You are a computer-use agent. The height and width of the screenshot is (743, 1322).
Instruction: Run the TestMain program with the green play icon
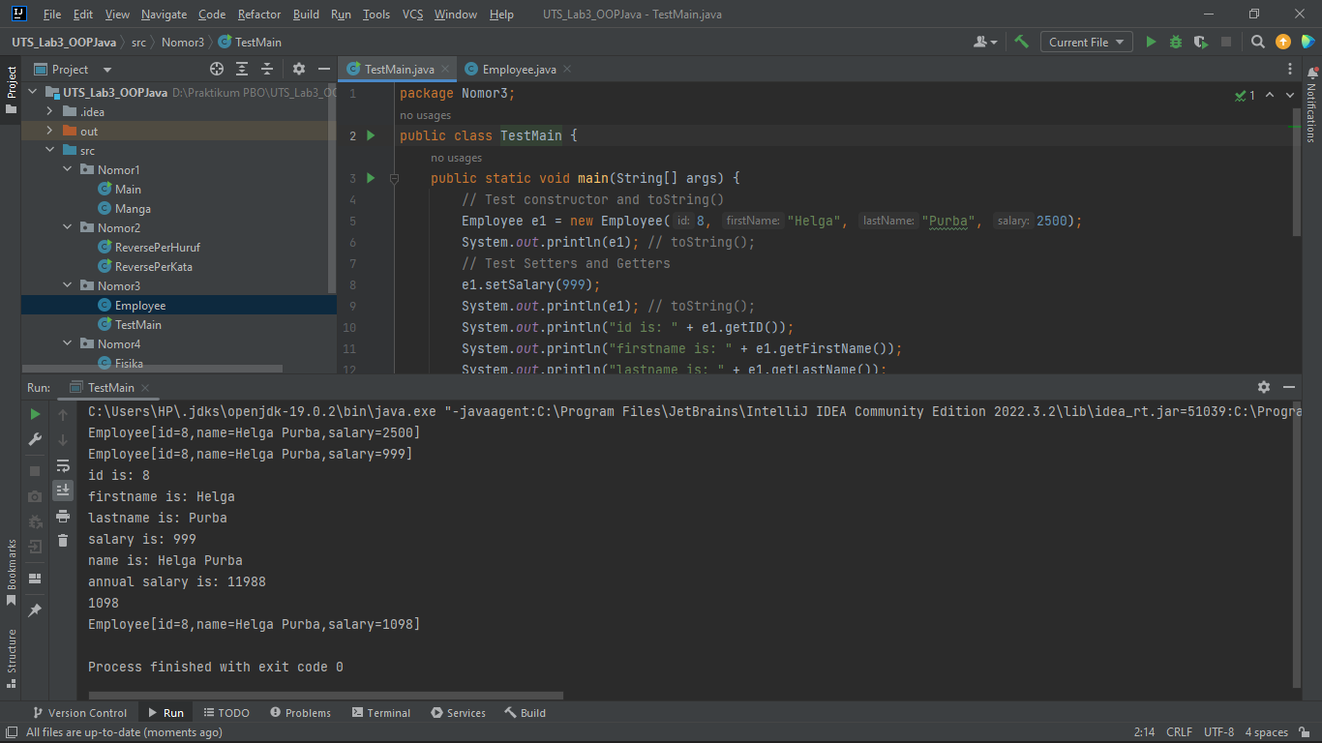tap(1151, 42)
